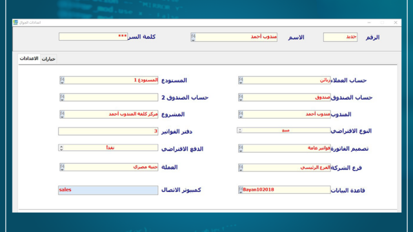Click the كلمة السر password field
Viewport: 413px width, 232px height.
click(x=93, y=36)
